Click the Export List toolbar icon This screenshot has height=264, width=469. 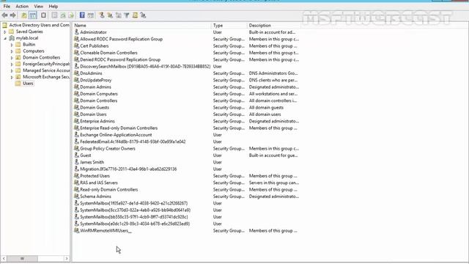pyautogui.click(x=71, y=15)
